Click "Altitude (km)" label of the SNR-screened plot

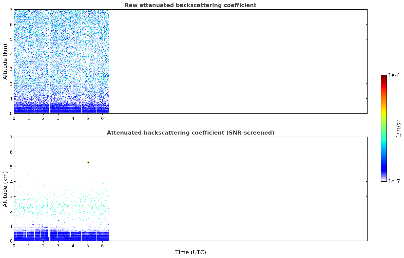(5, 189)
